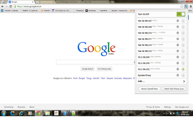Open settings gear for System Proxy
This screenshot has height=121, width=193.
178,75
